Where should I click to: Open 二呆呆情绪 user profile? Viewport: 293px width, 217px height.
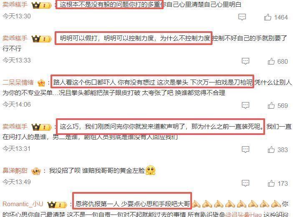[x=18, y=82]
